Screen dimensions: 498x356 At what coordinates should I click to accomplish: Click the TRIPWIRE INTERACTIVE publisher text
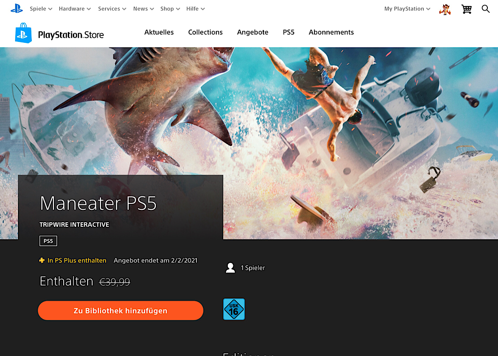pos(74,225)
